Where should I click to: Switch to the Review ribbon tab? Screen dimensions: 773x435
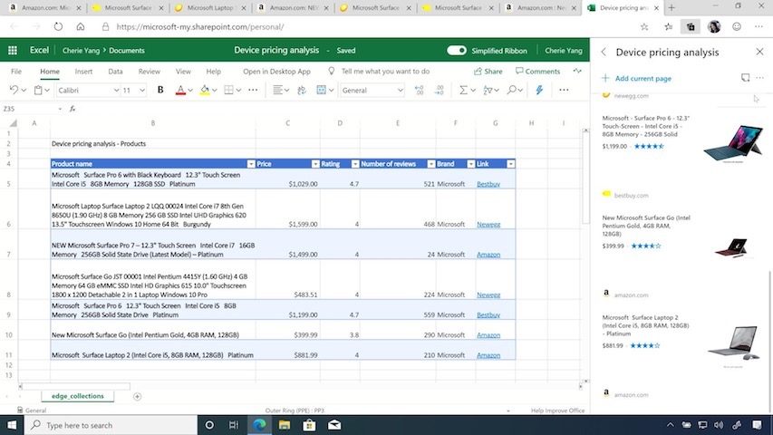(x=149, y=71)
